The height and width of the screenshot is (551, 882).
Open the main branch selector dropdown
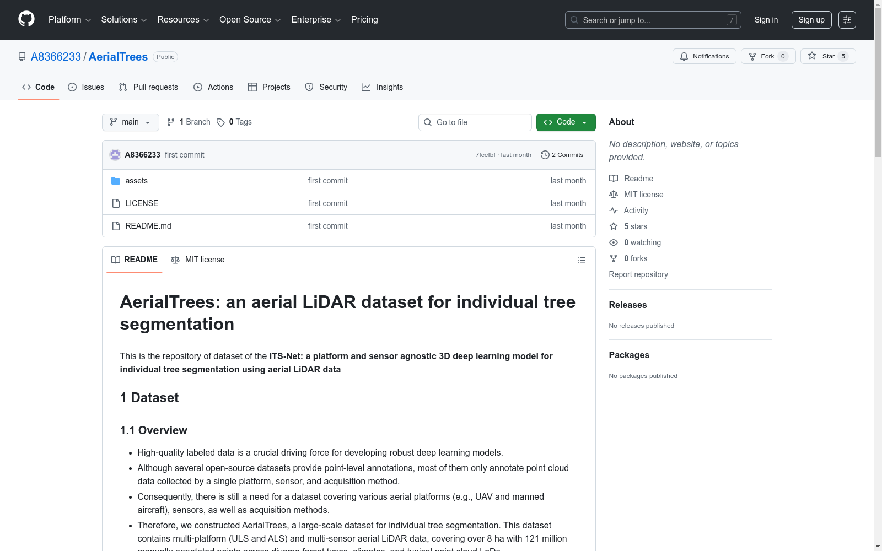(x=131, y=122)
